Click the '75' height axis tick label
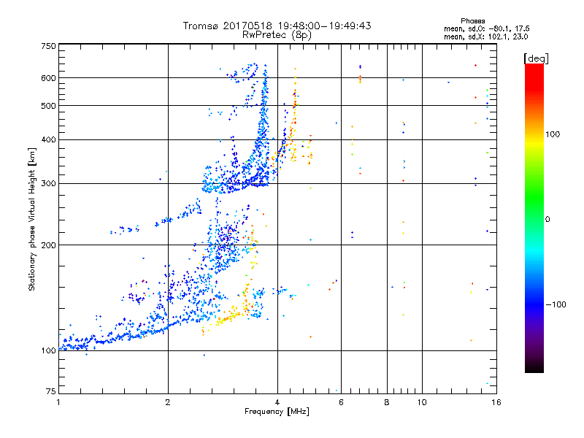Viewport: 584px width, 438px height. 51,391
